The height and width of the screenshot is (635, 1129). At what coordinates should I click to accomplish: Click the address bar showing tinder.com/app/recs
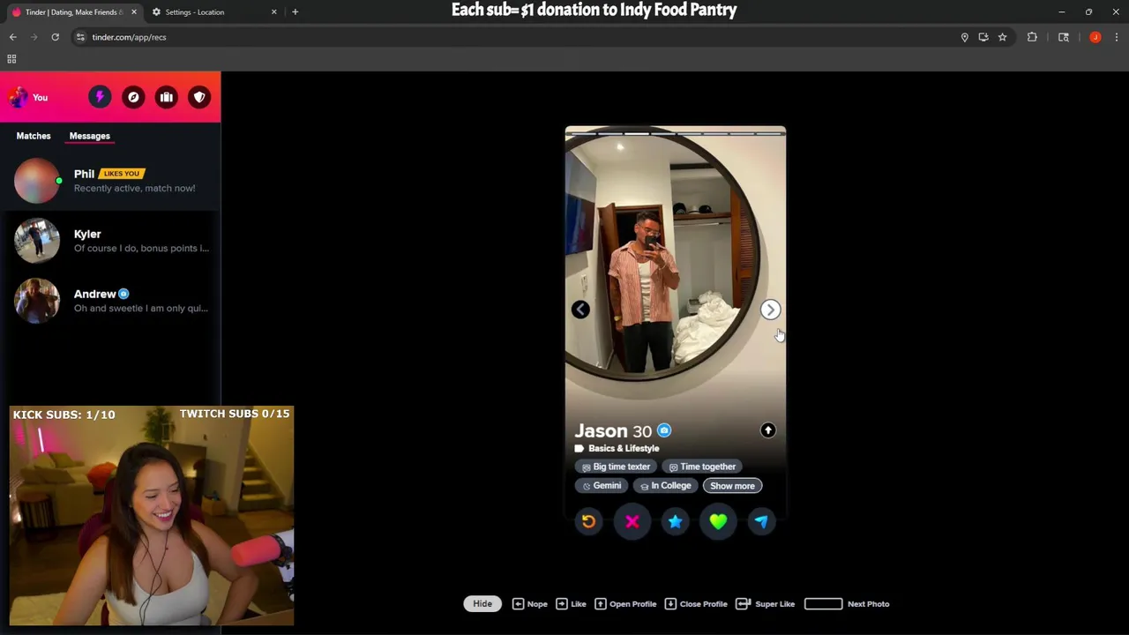(520, 37)
